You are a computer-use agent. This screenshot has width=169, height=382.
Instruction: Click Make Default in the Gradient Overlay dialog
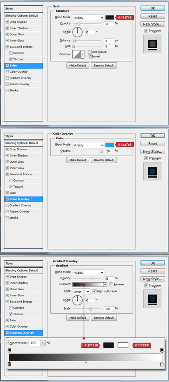[x=78, y=318]
